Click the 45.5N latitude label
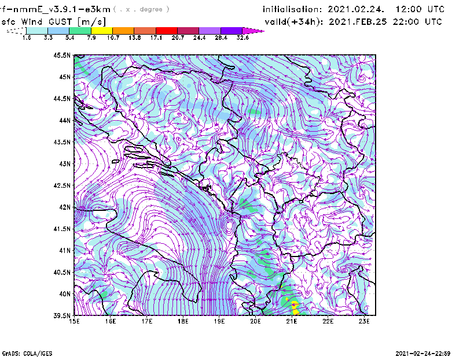The image size is (463, 357). point(62,55)
